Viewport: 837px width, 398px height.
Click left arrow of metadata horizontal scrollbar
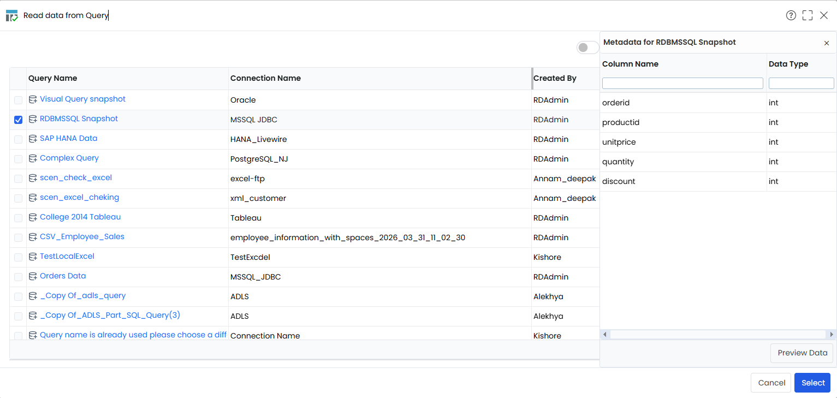tap(605, 334)
